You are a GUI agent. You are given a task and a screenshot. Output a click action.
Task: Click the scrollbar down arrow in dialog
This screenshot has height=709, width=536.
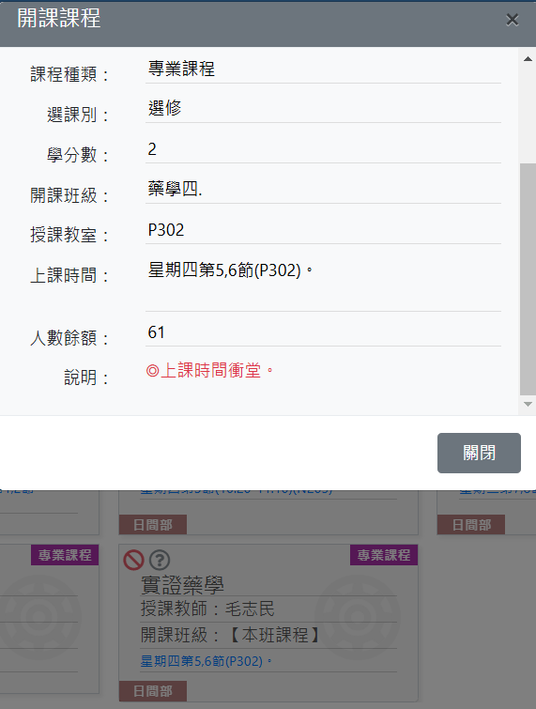point(528,404)
